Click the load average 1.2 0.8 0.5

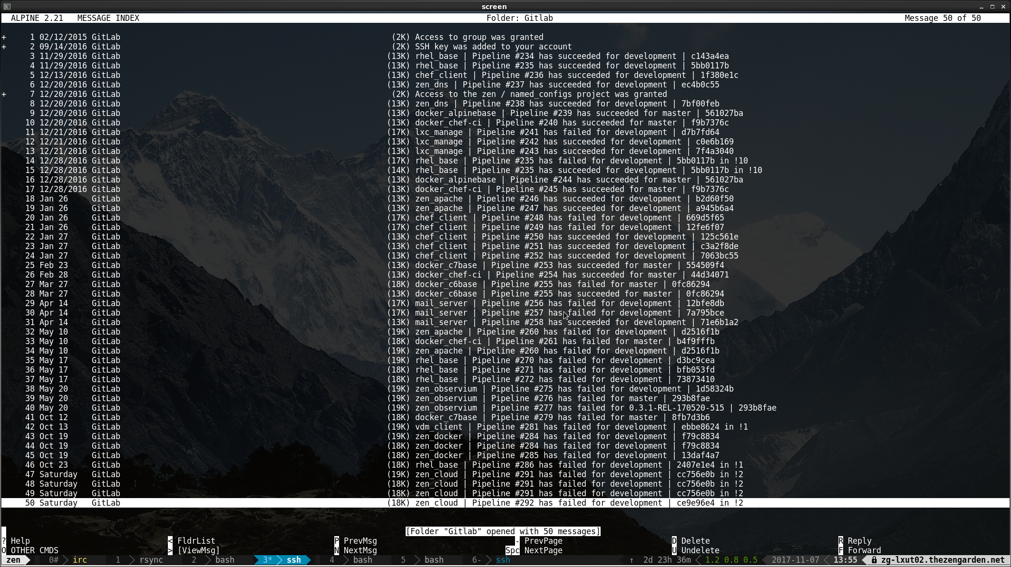pyautogui.click(x=731, y=560)
